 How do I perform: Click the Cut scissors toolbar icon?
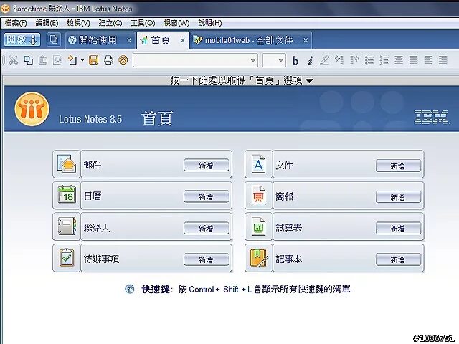point(13,60)
